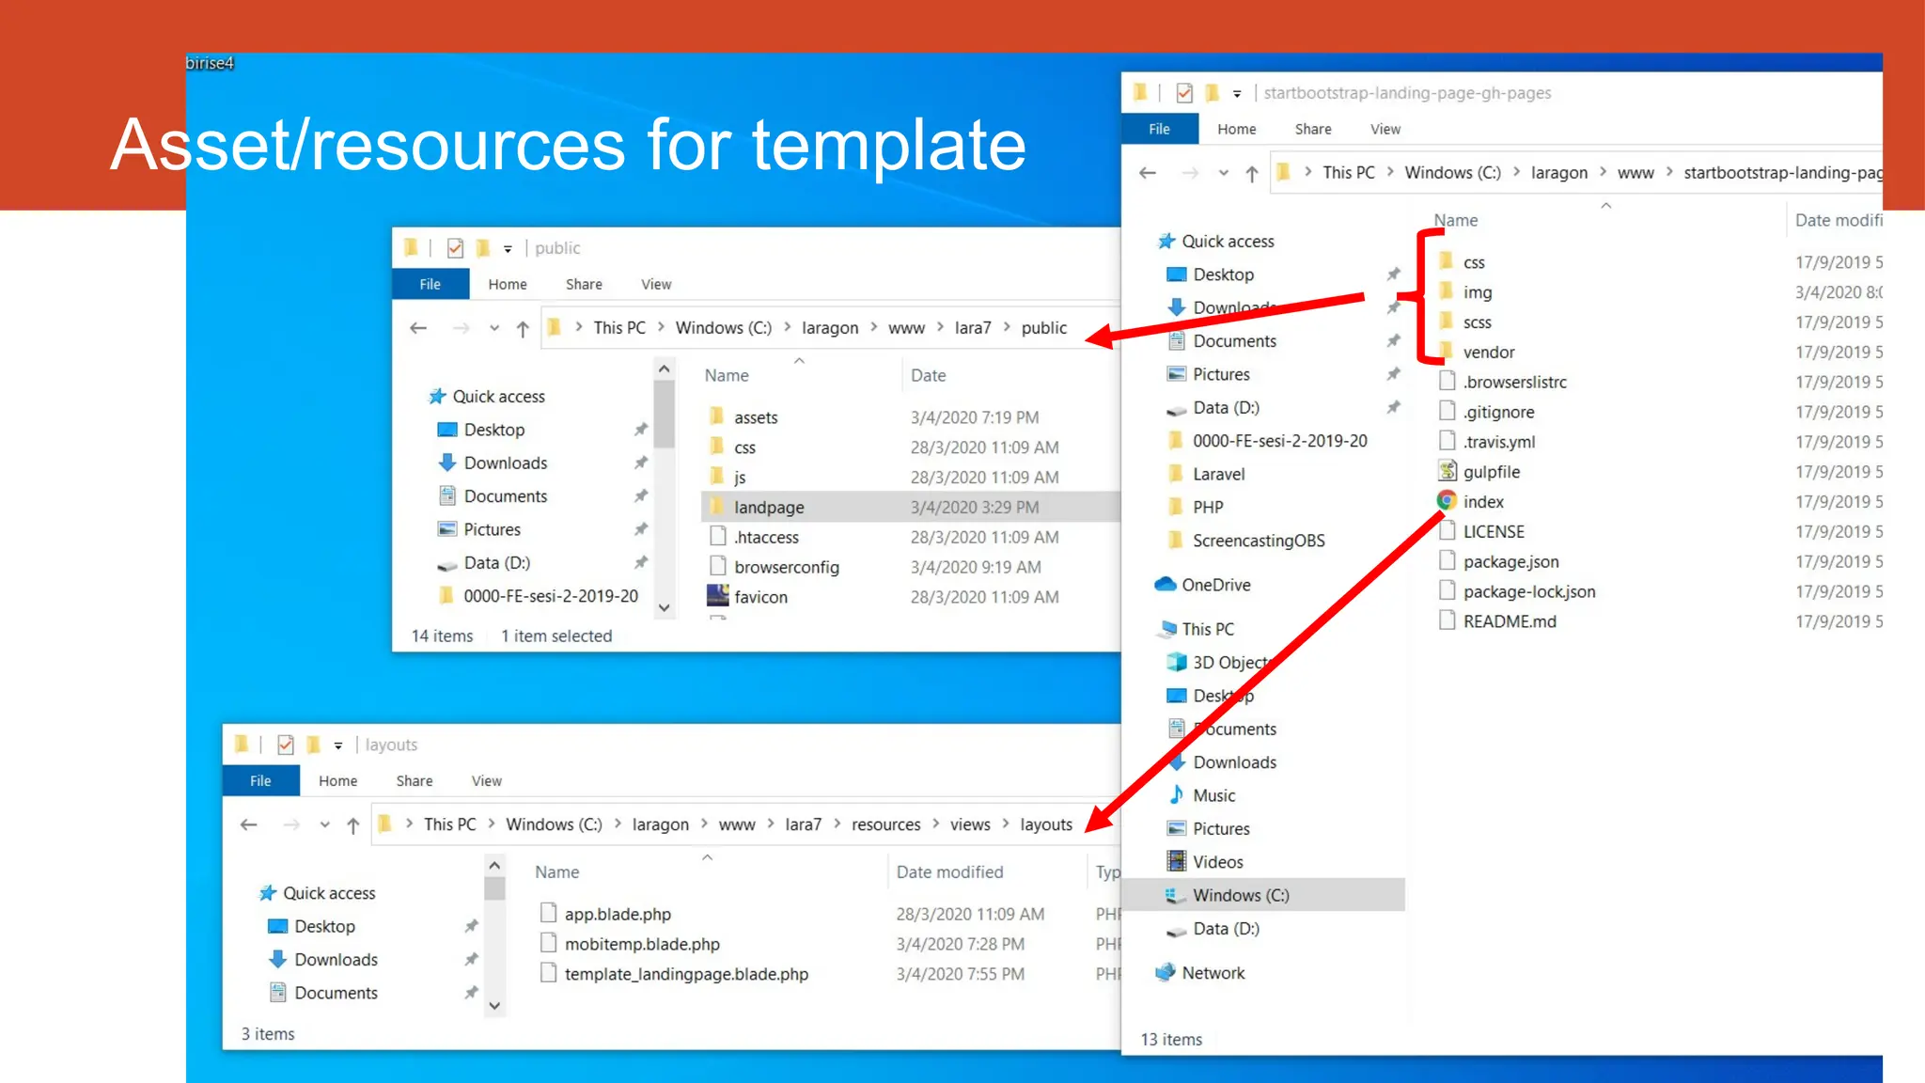The image size is (1925, 1083).
Task: Expand chevron after www in public address bar
Action: click(x=940, y=327)
